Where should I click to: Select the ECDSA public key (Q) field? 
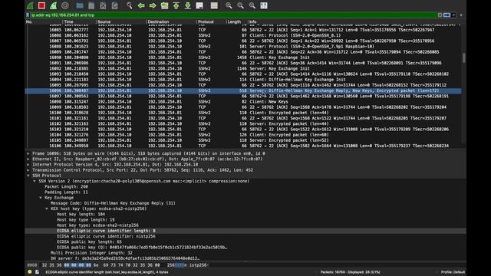point(142,247)
